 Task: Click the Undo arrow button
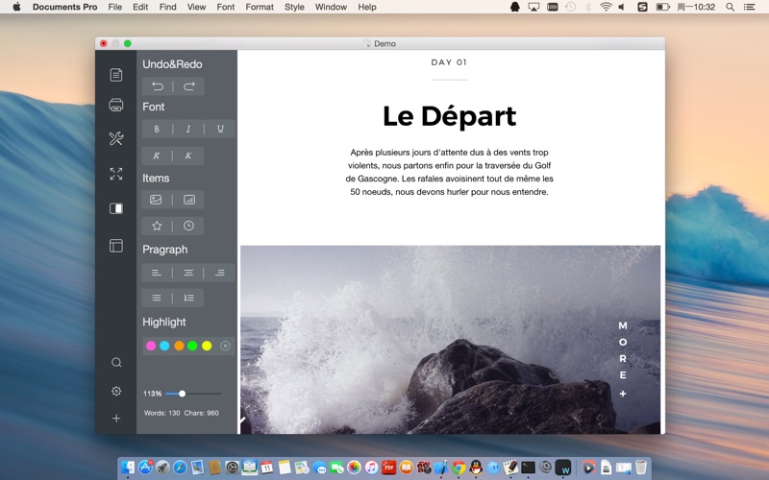158,86
